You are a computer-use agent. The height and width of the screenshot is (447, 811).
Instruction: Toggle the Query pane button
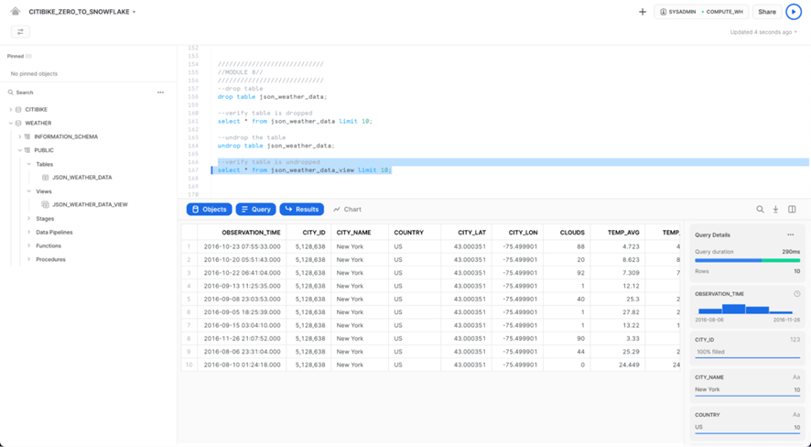tap(255, 210)
